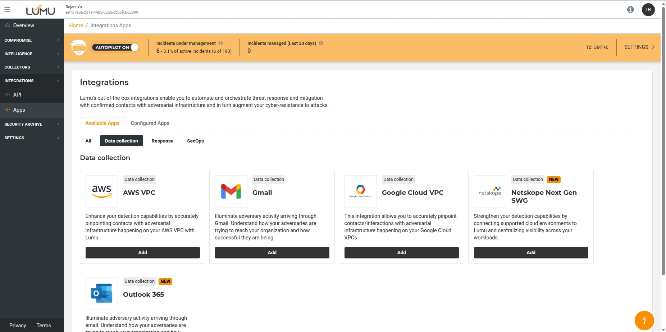The height and width of the screenshot is (332, 666).
Task: Switch to the Configured Apps tab
Action: [x=150, y=123]
